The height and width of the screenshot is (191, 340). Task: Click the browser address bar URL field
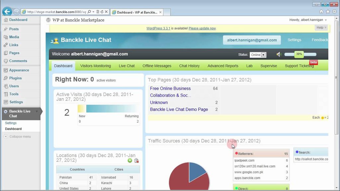click(56, 12)
